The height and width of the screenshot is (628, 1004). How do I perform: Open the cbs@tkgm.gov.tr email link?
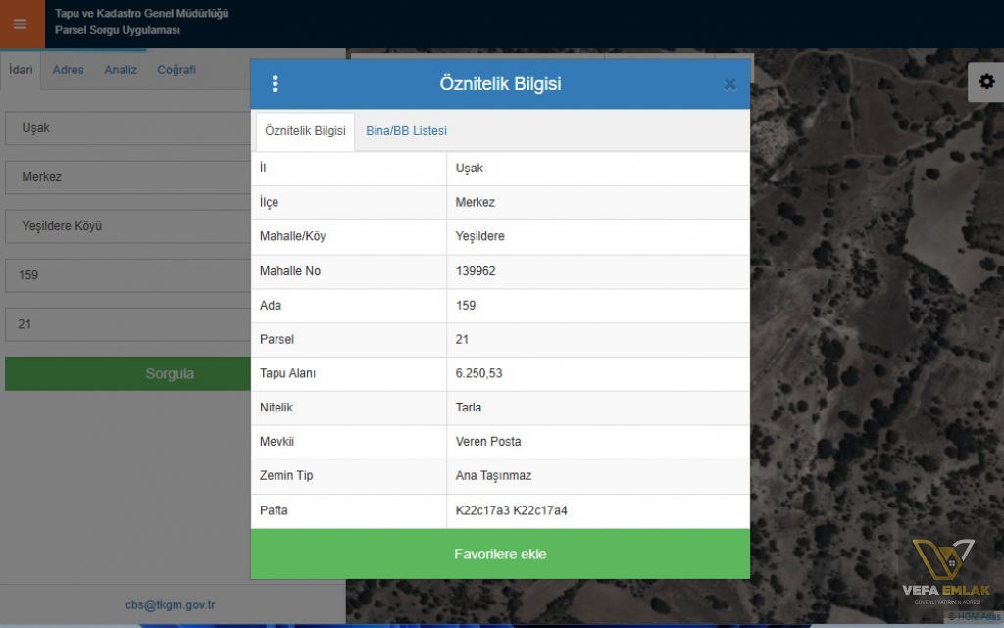[x=171, y=604]
